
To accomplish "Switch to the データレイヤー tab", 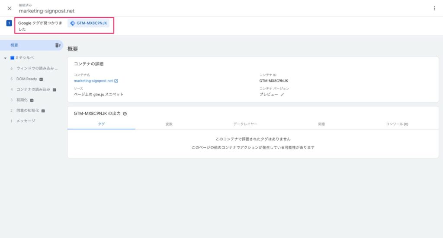I will pyautogui.click(x=245, y=124).
